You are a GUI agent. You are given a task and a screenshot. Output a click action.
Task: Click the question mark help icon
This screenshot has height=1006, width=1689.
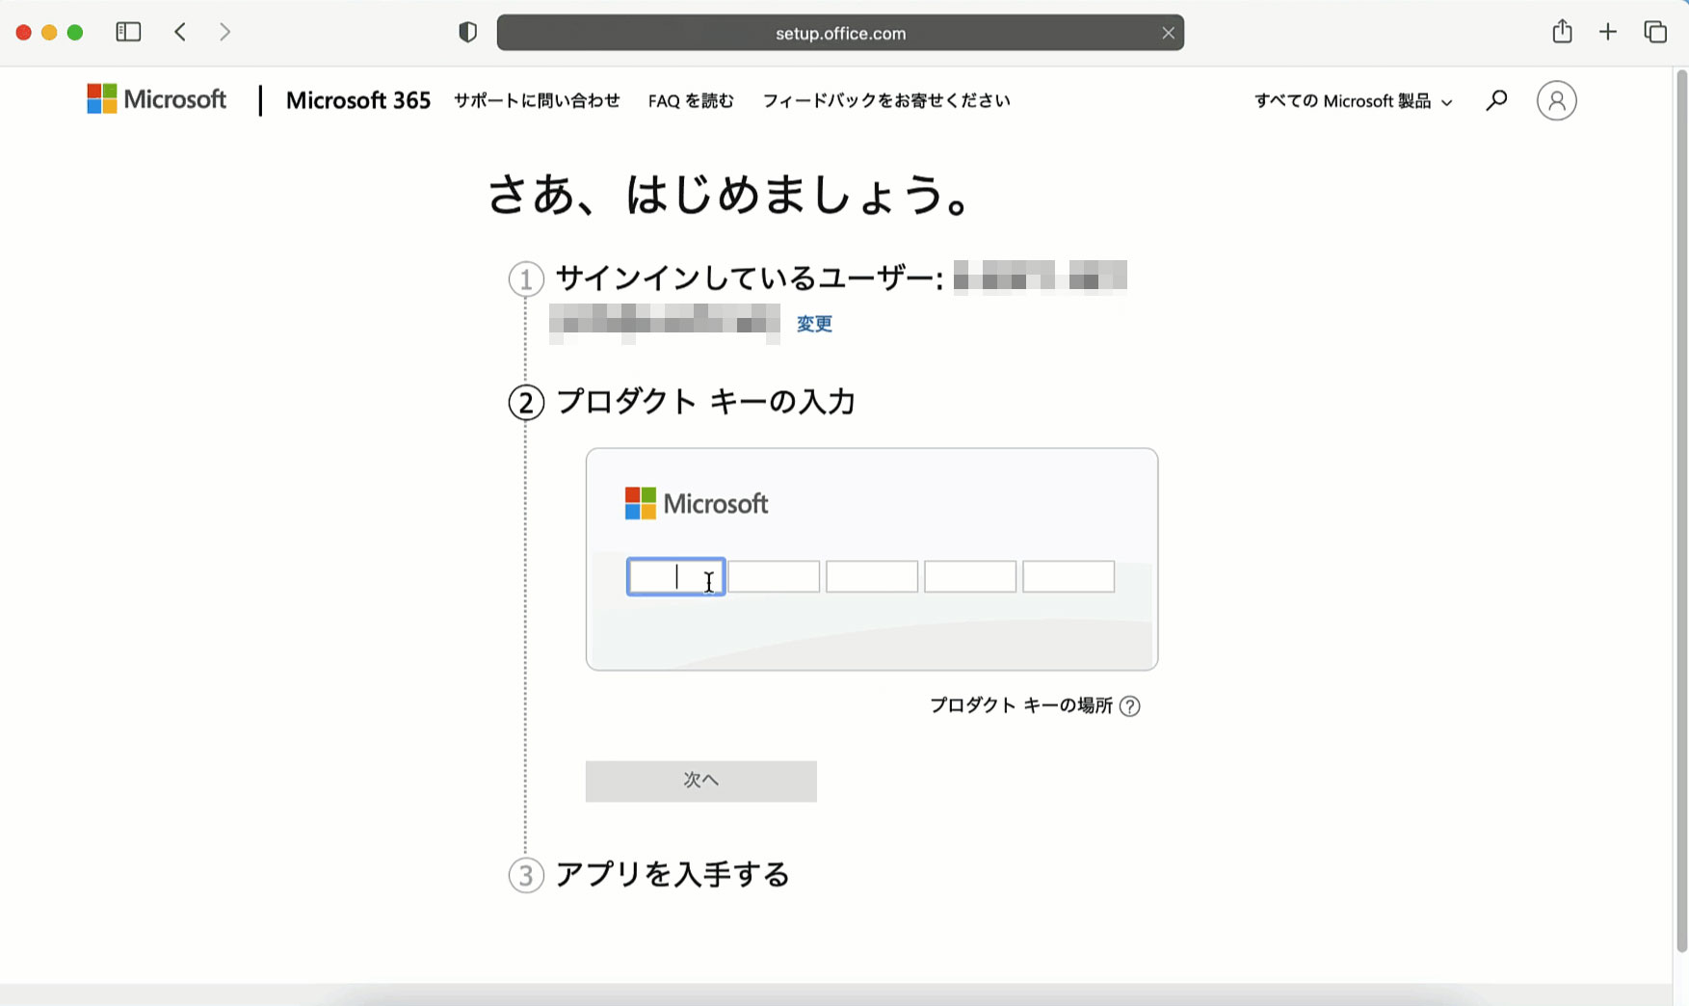(1130, 706)
